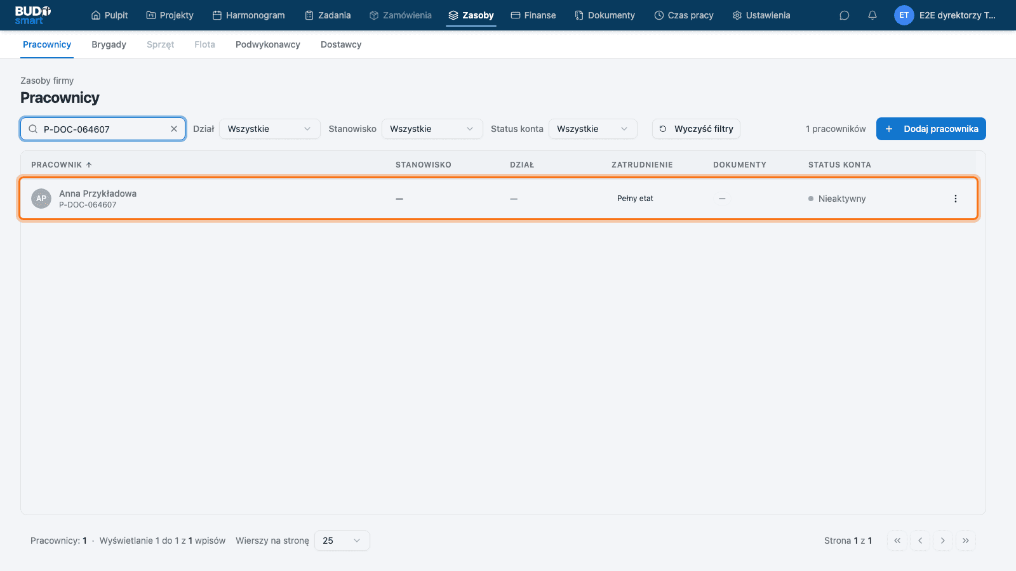
Task: Click the Nieaktywny status cell
Action: click(x=837, y=199)
